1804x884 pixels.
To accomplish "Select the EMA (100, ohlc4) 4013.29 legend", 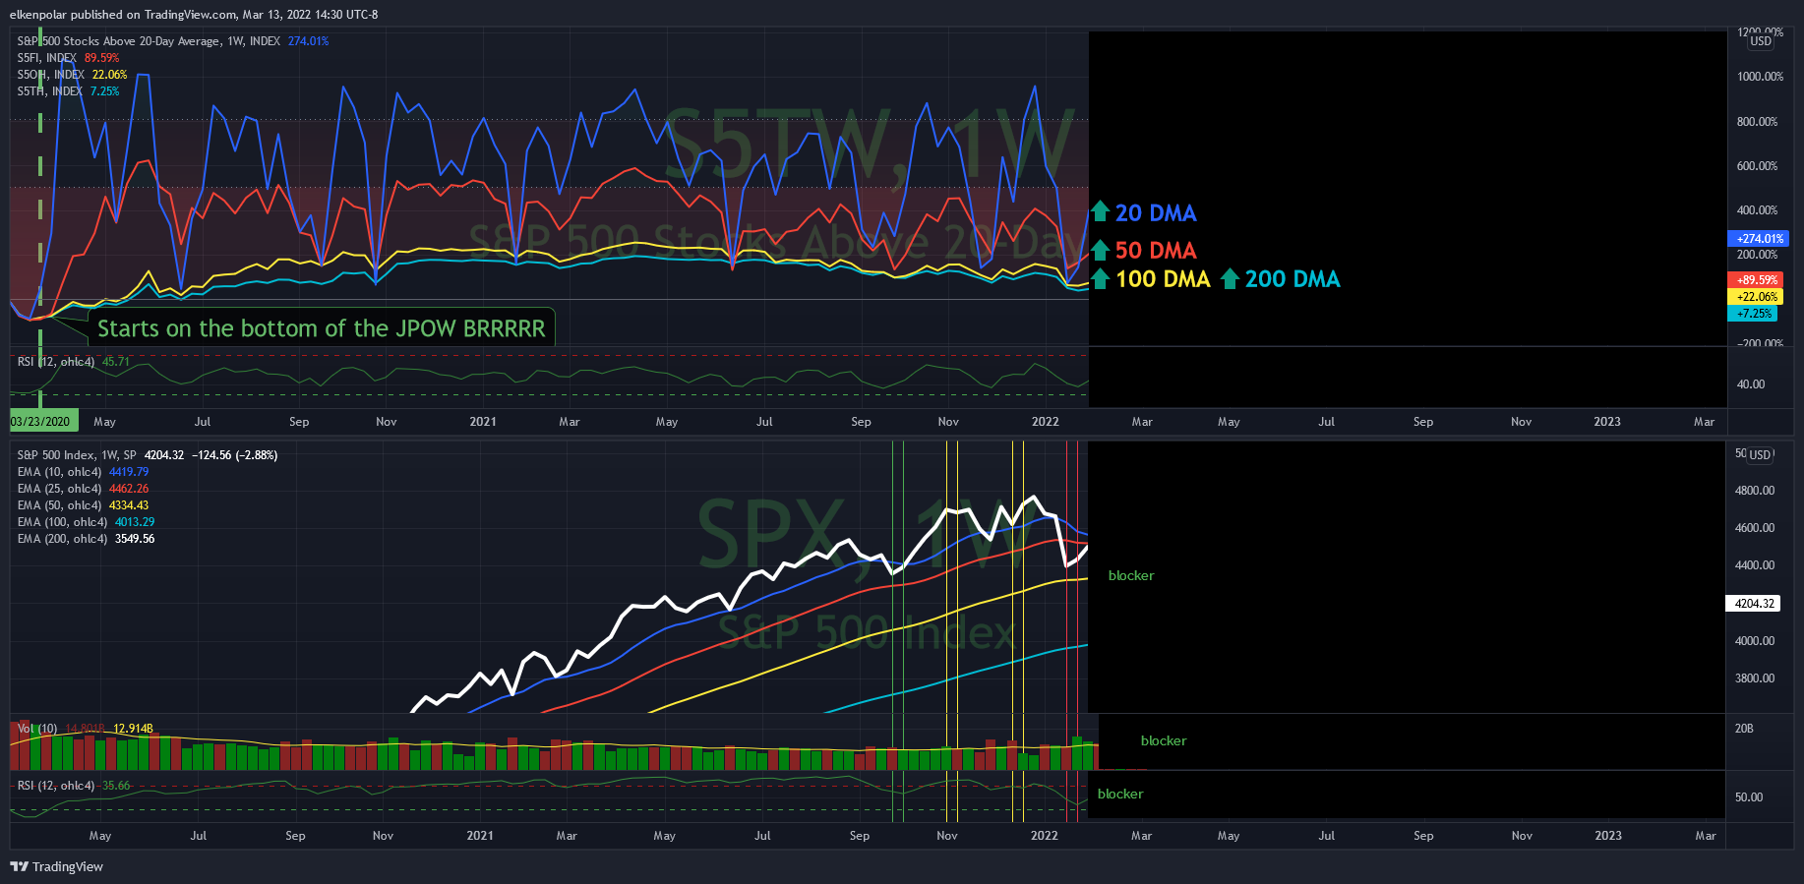I will 86,522.
